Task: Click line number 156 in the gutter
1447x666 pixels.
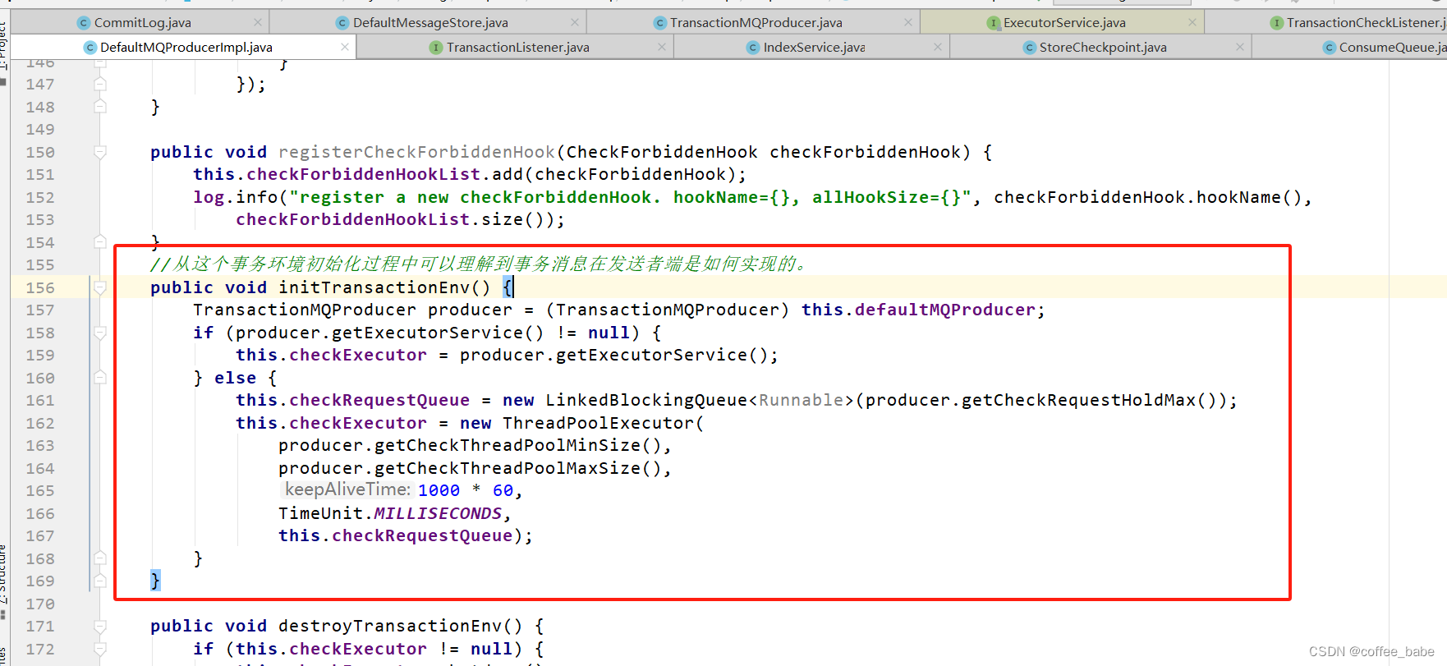Action: [x=40, y=287]
